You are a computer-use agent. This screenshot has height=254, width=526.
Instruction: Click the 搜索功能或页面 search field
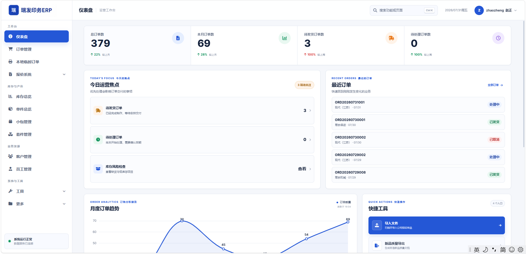point(404,10)
